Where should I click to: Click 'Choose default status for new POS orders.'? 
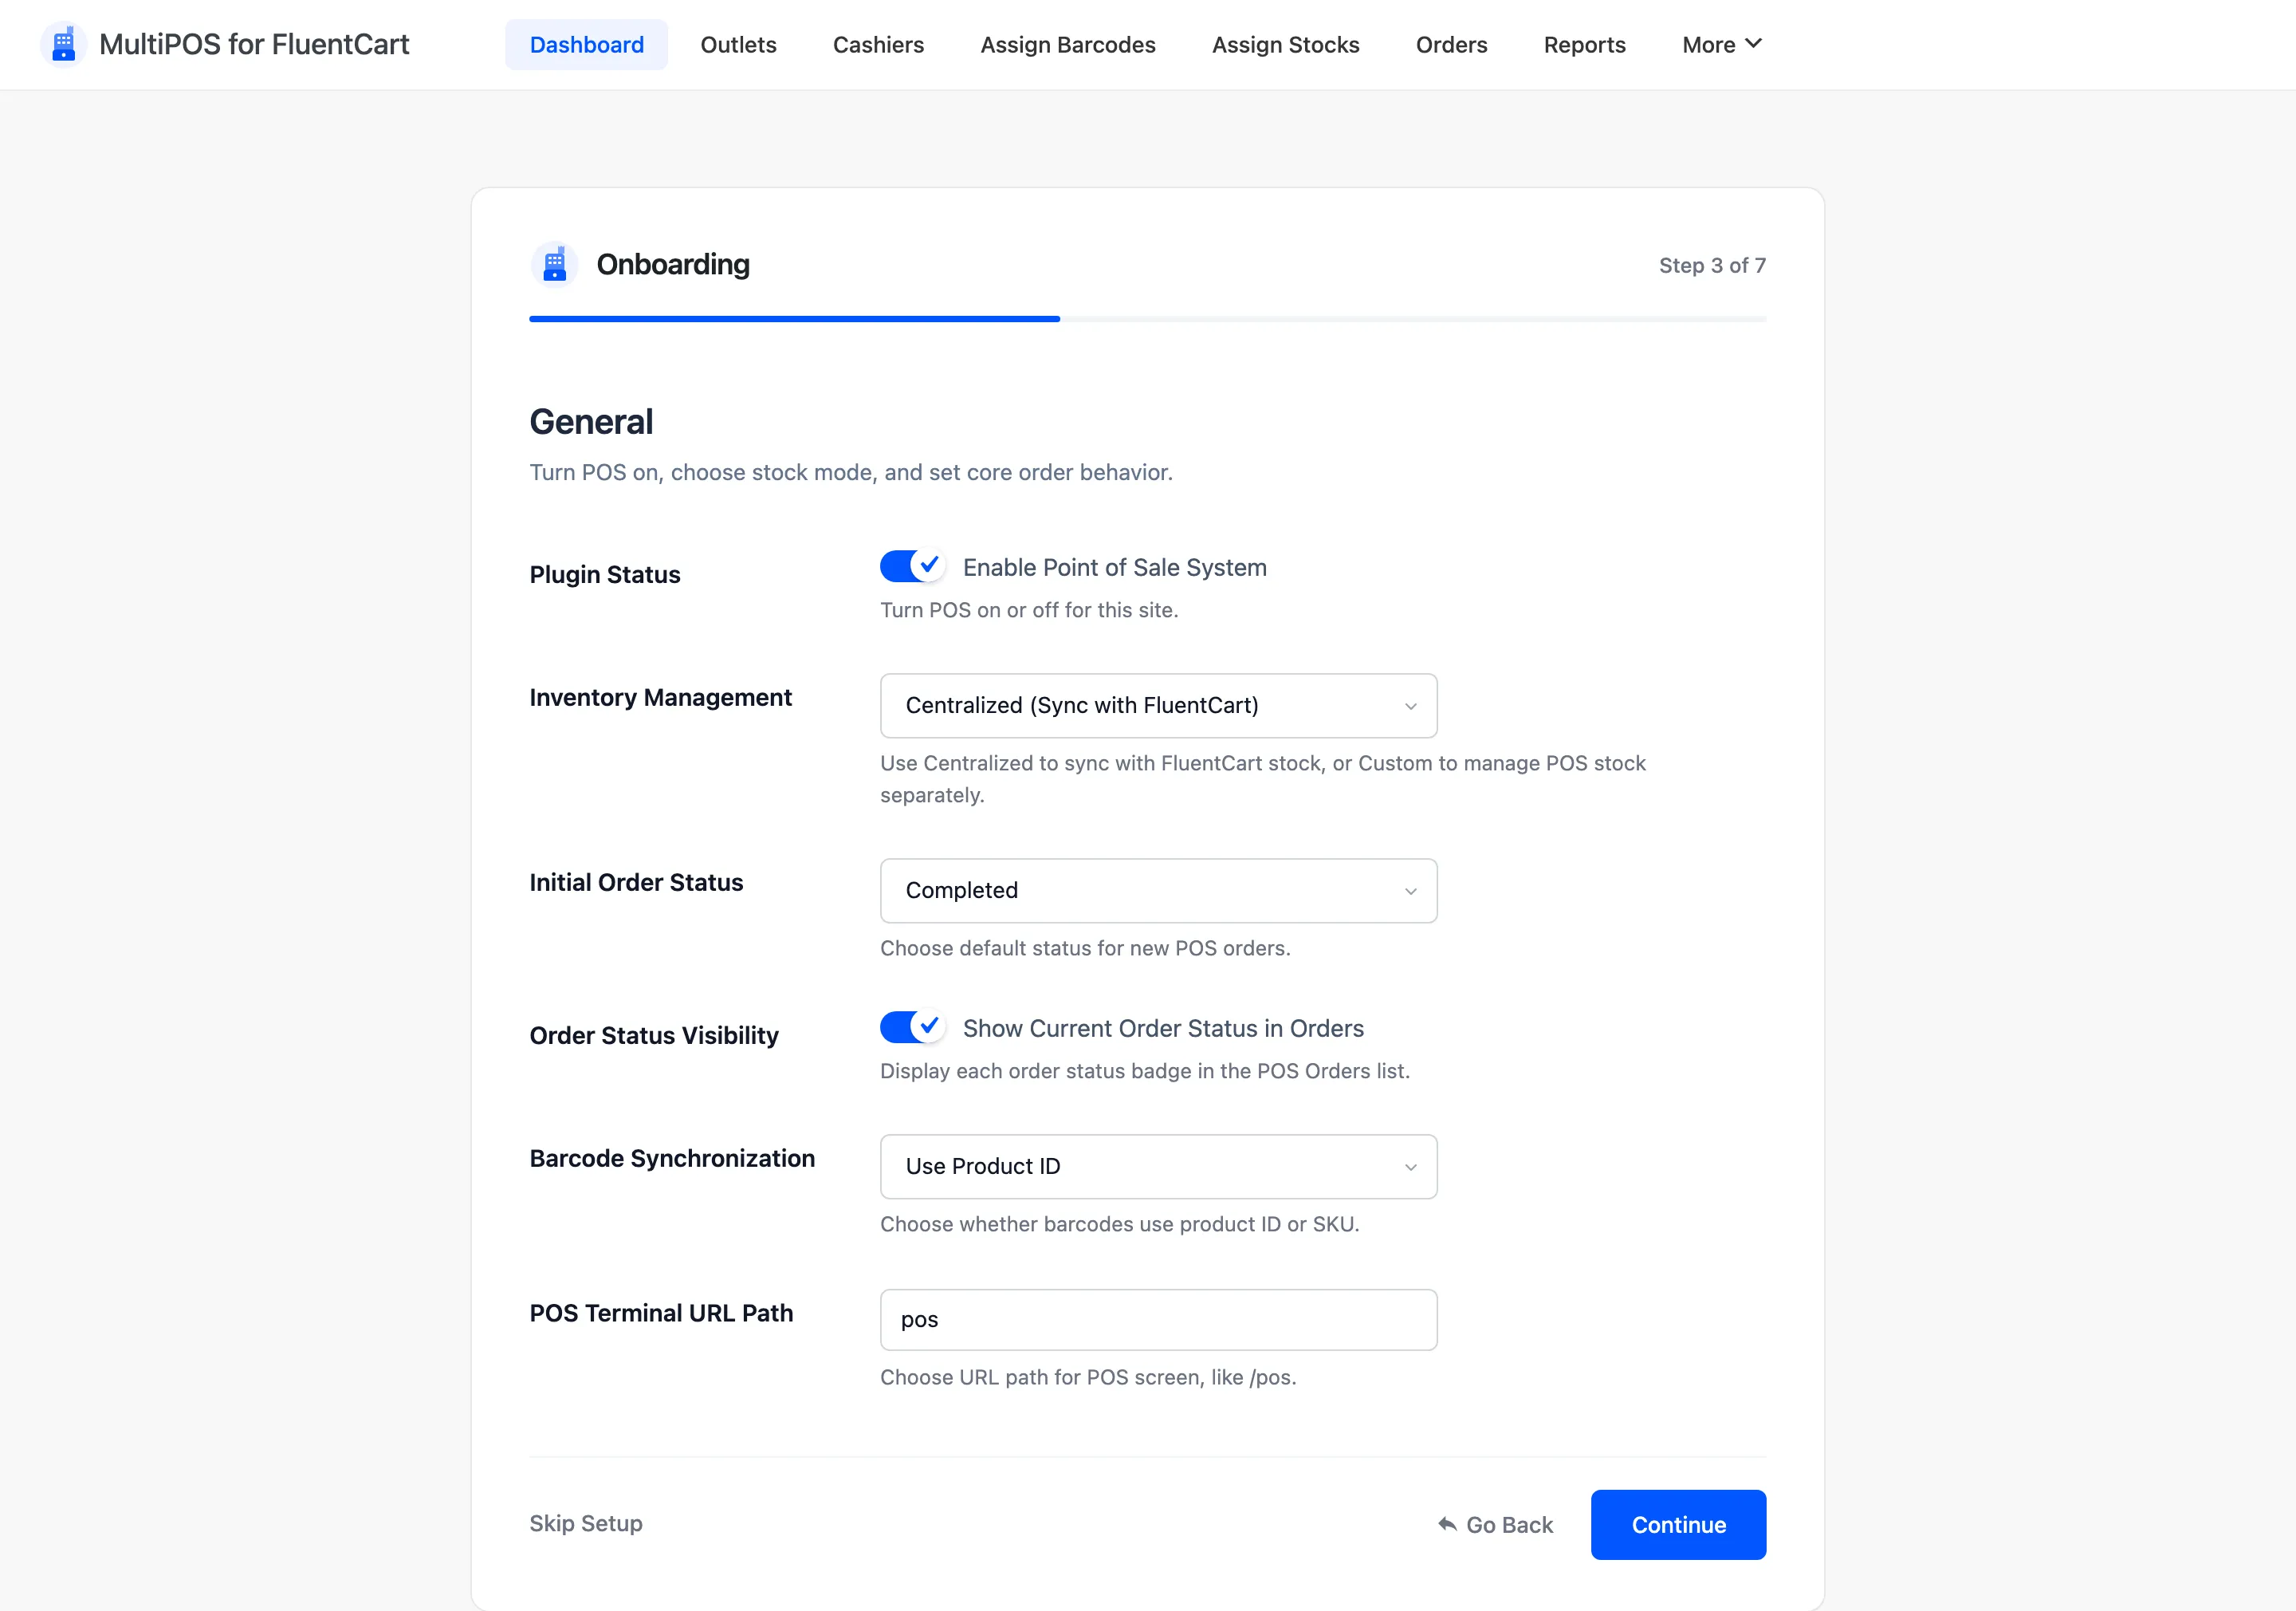1085,947
